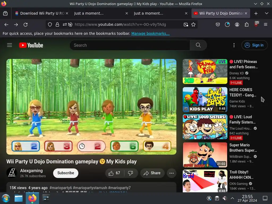Save page to Pocket
The height and width of the screenshot is (204, 272).
(x=218, y=25)
